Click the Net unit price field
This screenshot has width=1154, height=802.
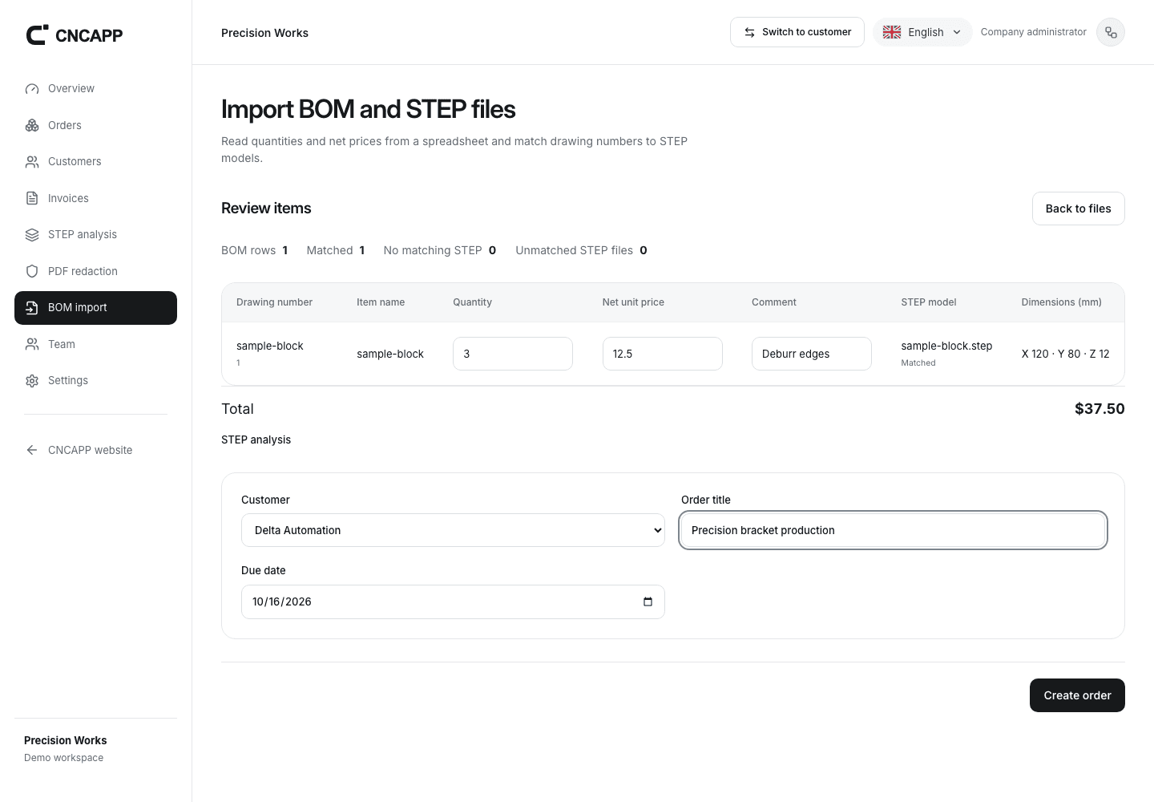pos(663,354)
